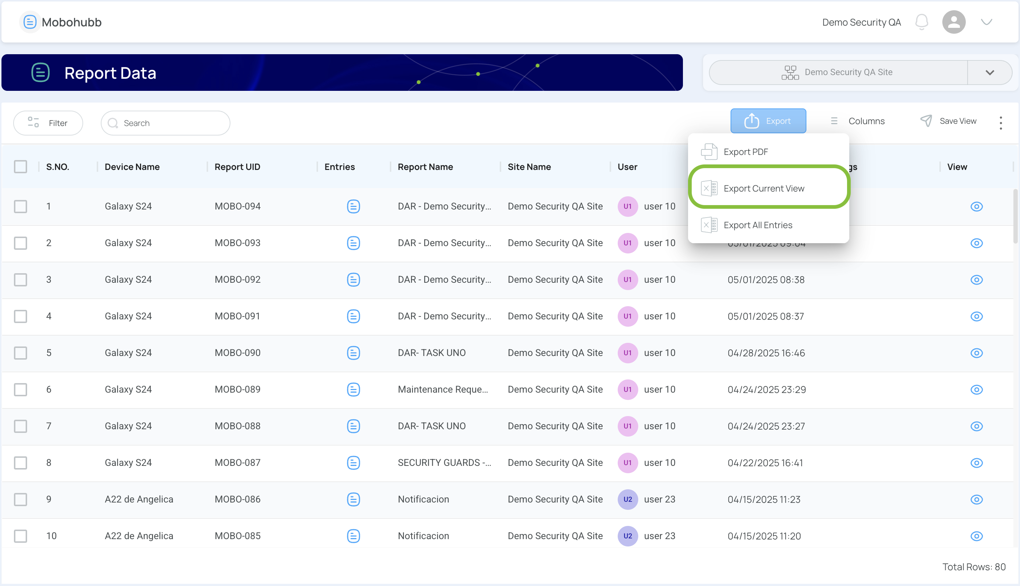The image size is (1020, 586).
Task: Select the checkbox for MOBO-090 row
Action: (21, 353)
